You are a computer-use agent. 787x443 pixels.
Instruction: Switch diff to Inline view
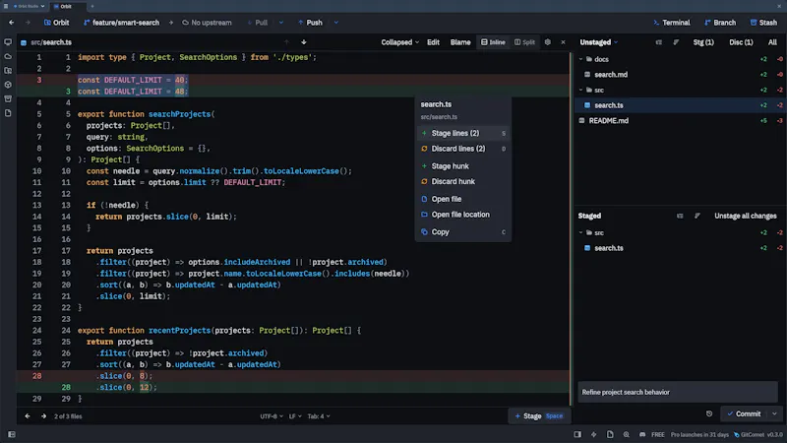tap(493, 42)
